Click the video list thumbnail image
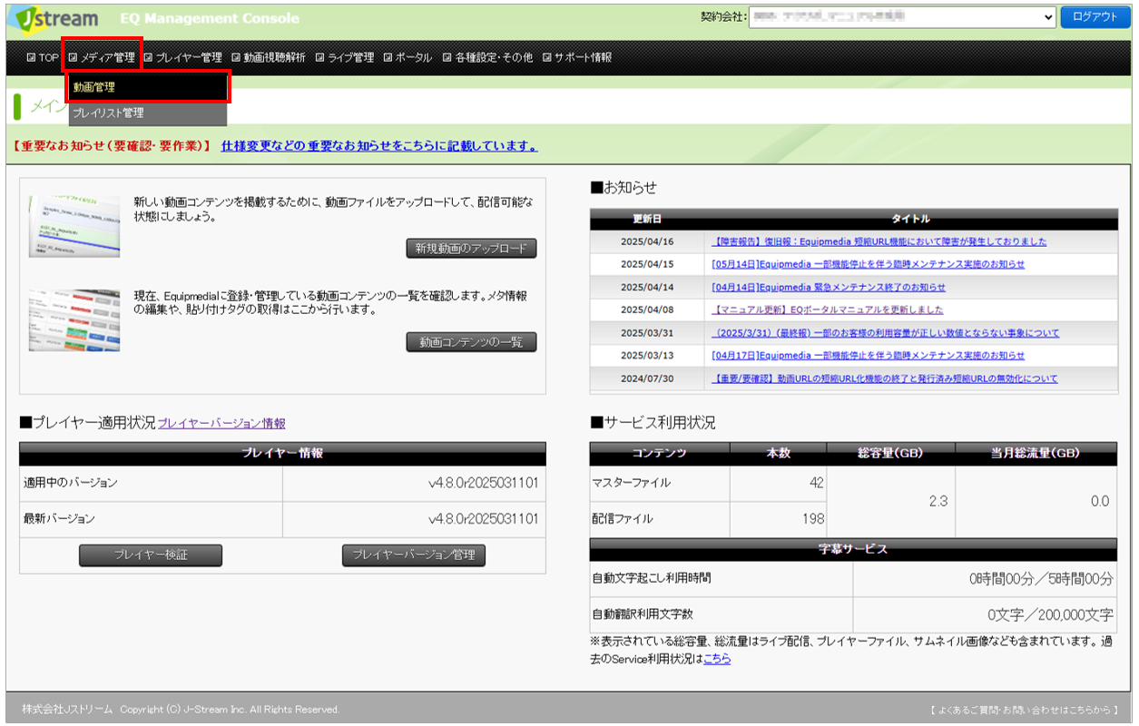1139x726 pixels. [74, 320]
